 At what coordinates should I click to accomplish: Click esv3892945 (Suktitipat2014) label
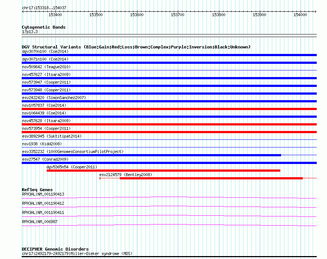pos(52,136)
